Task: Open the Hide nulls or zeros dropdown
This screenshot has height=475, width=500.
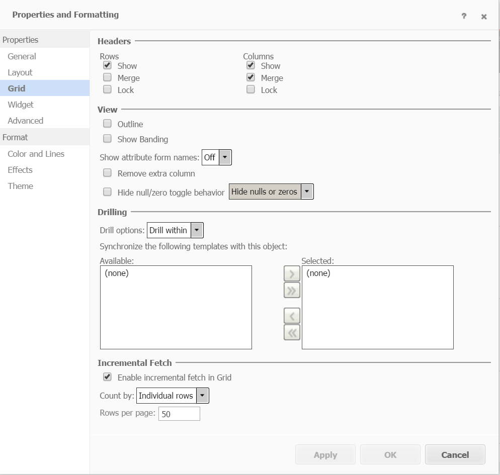Action: tap(307, 191)
